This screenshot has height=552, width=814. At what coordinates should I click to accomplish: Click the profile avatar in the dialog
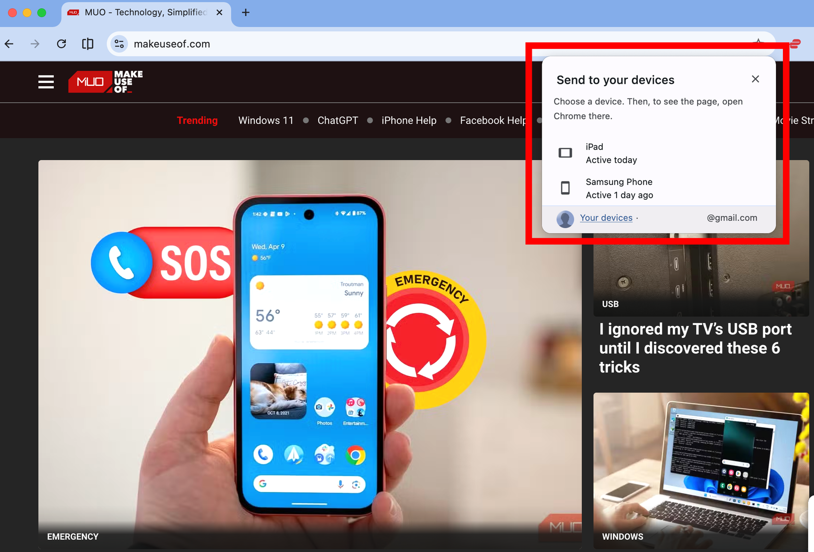coord(565,219)
